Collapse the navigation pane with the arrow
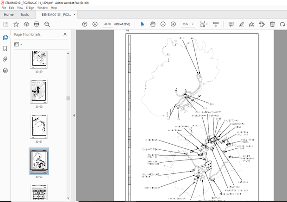The width and height of the screenshot is (287, 202). 74,116
